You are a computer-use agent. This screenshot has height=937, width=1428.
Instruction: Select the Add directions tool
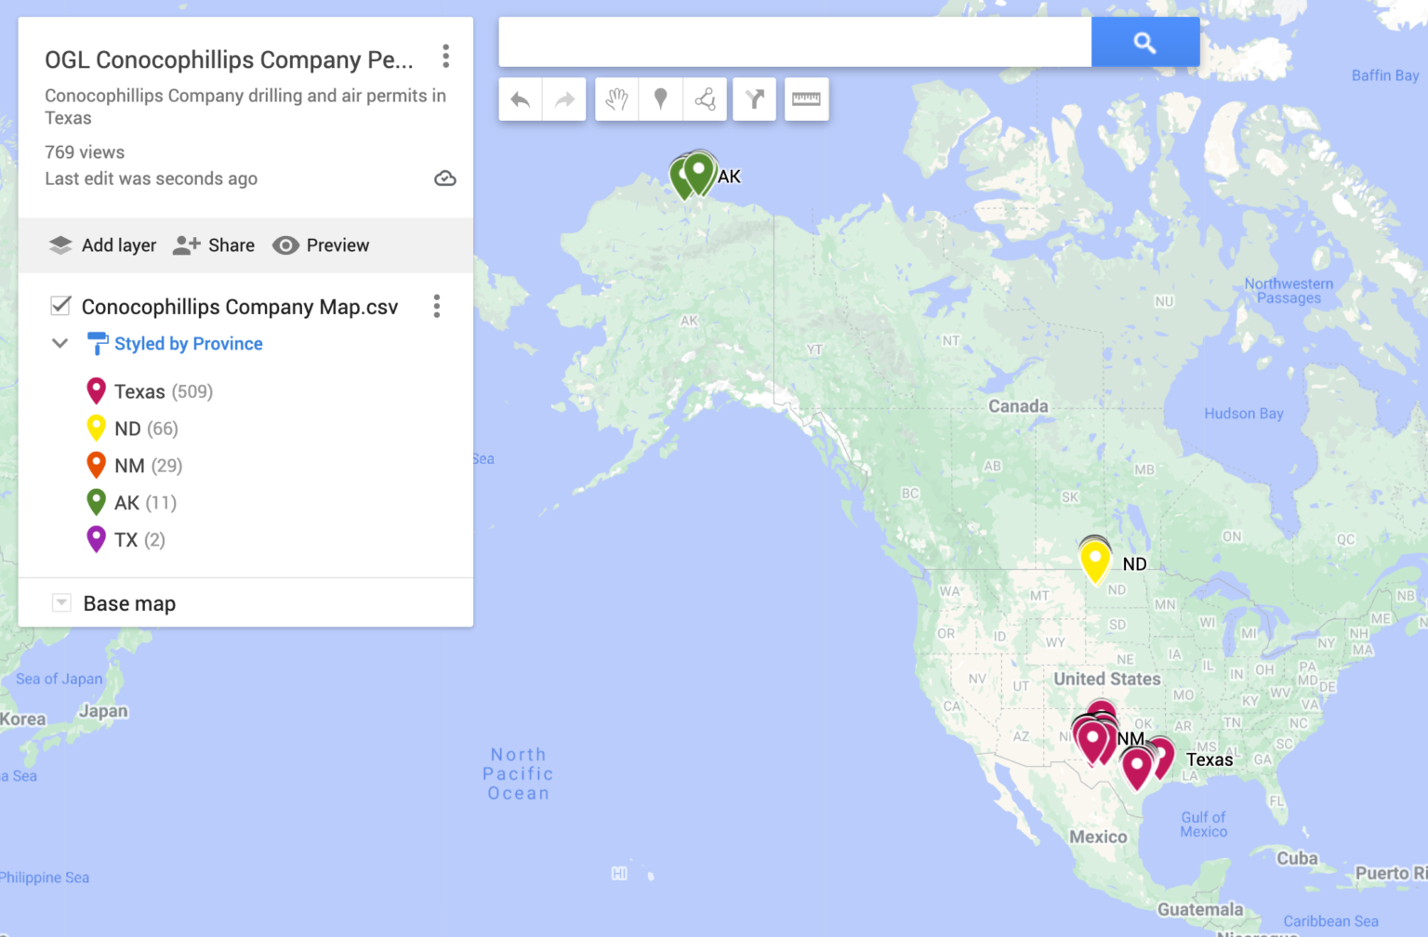click(754, 99)
